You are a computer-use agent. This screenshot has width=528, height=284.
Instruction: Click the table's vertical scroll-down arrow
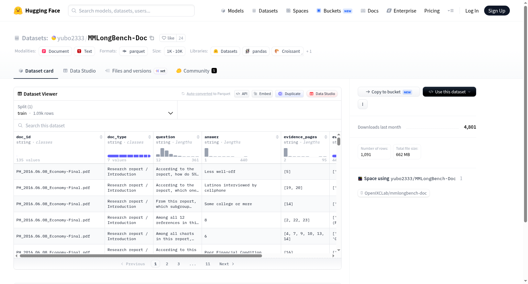339,250
